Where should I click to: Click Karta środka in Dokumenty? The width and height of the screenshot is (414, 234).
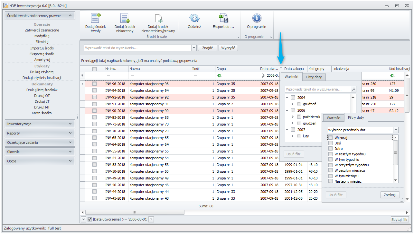[x=42, y=113]
